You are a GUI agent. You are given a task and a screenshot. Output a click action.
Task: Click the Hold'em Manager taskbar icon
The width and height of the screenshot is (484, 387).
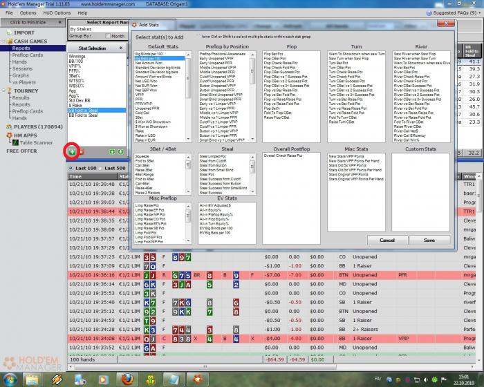[198, 379]
